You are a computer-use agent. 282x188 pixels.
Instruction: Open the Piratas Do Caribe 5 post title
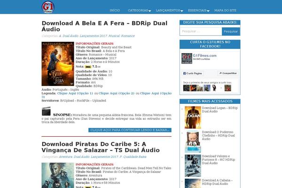[x=101, y=147]
